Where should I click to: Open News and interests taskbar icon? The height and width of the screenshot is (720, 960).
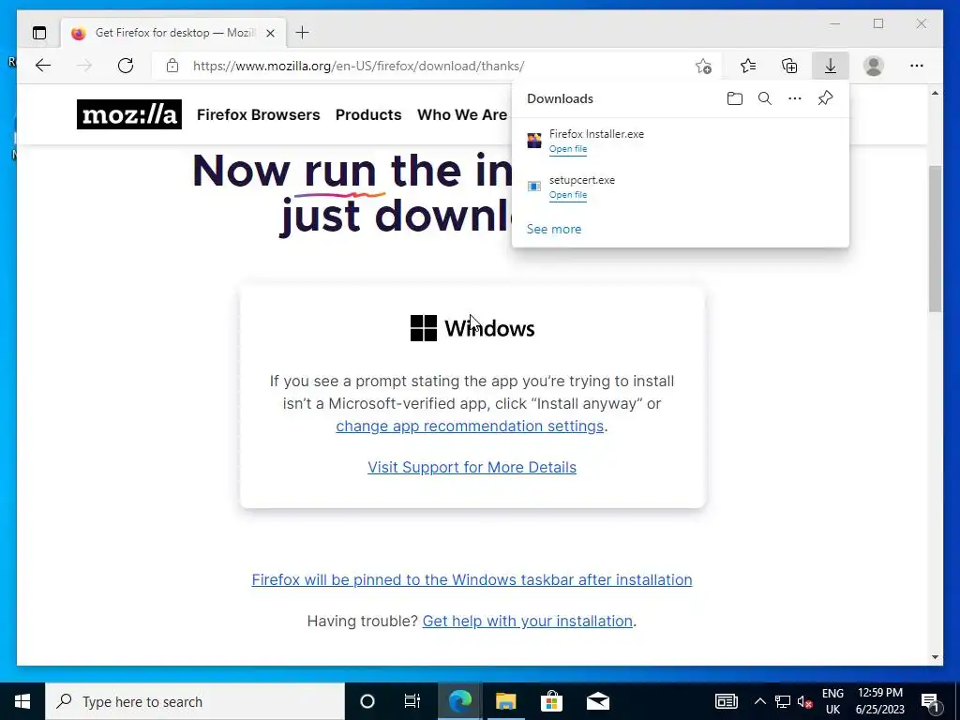pos(727,701)
